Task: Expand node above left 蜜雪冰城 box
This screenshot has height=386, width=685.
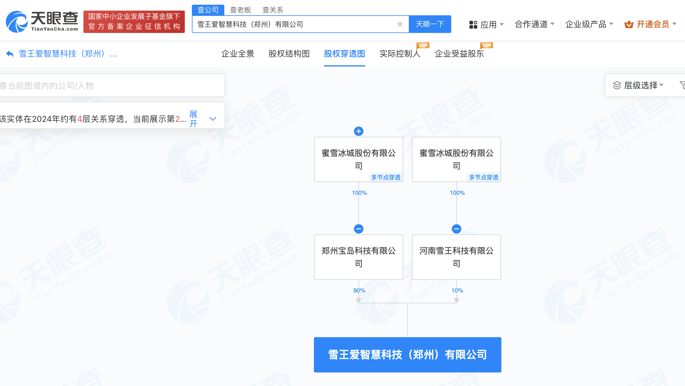Action: click(359, 131)
